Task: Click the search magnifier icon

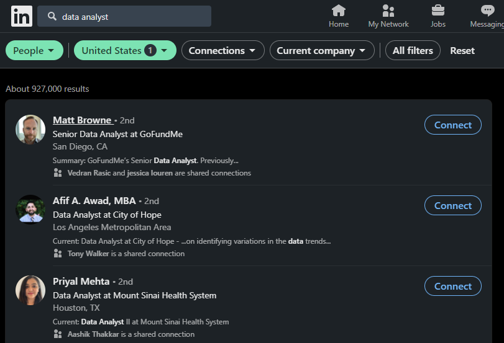Action: pyautogui.click(x=52, y=16)
